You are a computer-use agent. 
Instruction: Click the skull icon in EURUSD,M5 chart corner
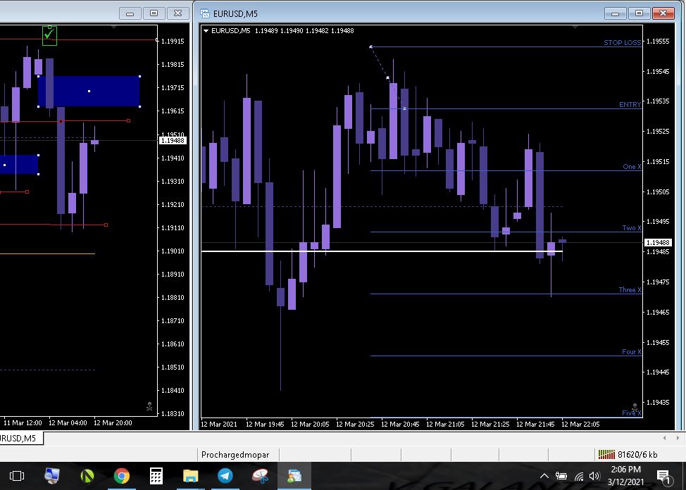coord(635,408)
